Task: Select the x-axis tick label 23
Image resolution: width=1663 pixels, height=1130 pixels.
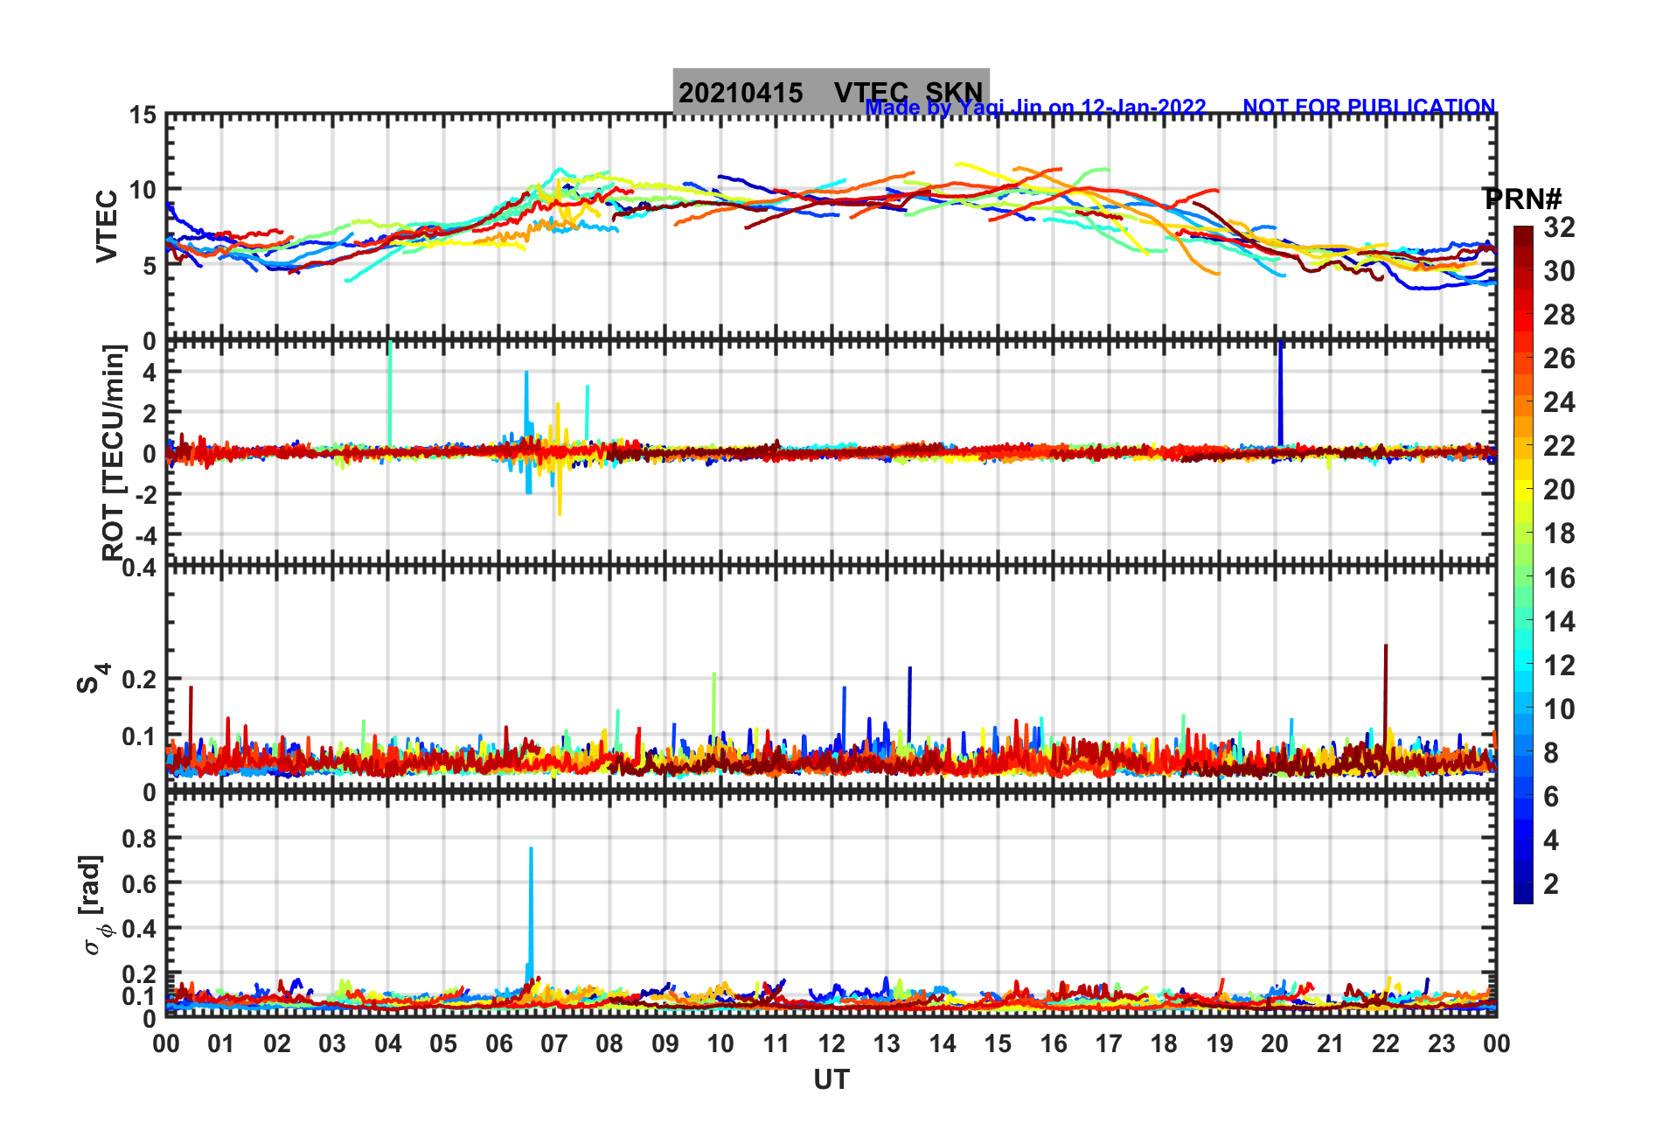Action: click(x=1441, y=1043)
